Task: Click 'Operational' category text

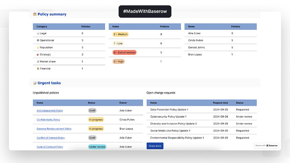Action: 47,40
